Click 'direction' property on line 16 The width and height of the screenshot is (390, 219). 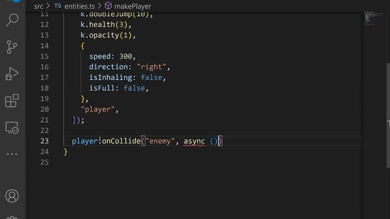point(108,67)
